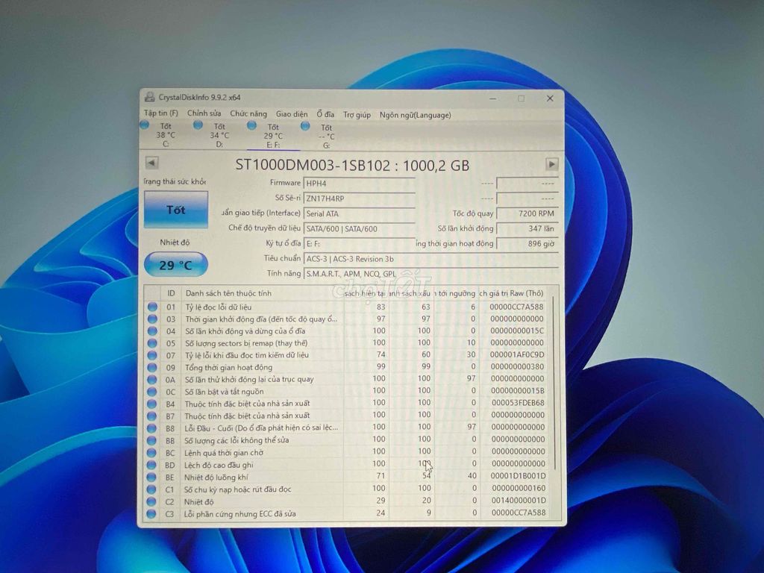The width and height of the screenshot is (764, 573).
Task: Click status orb for attribute B7
Action: (x=151, y=416)
